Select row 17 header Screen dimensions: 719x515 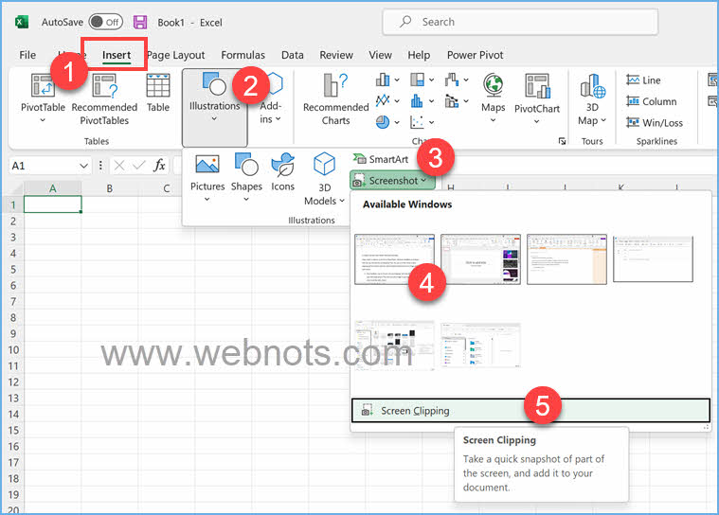tap(13, 462)
